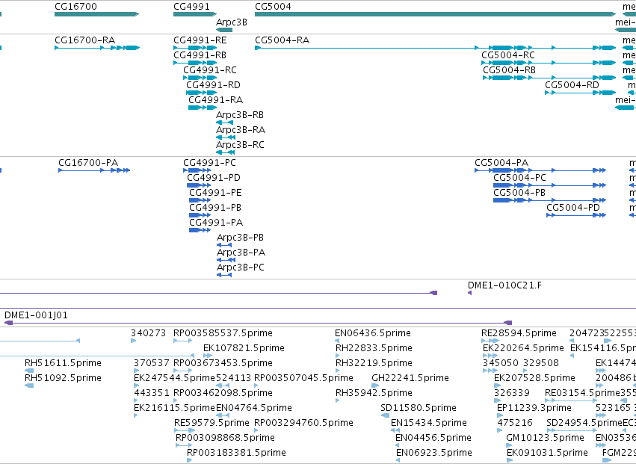Viewport: 636px width, 464px height.
Task: Select the CG16700 gene feature
Action: (97, 14)
